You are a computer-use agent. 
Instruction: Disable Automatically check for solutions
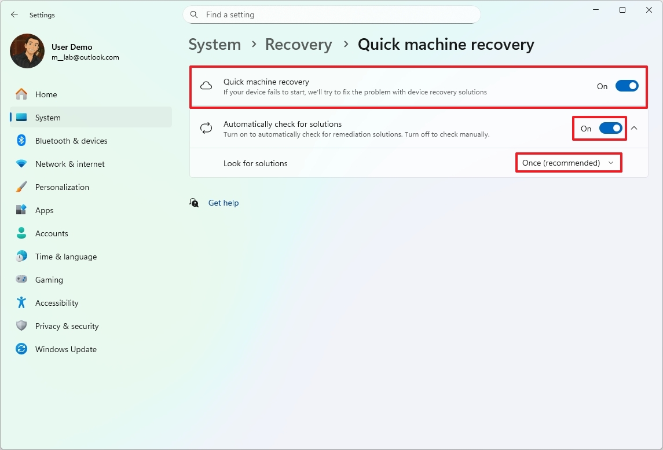coord(610,129)
